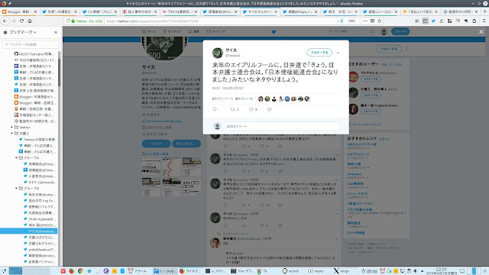The height and width of the screenshot is (275, 489).
Task: Open the background profile three-dot options menu
Action: click(406, 49)
